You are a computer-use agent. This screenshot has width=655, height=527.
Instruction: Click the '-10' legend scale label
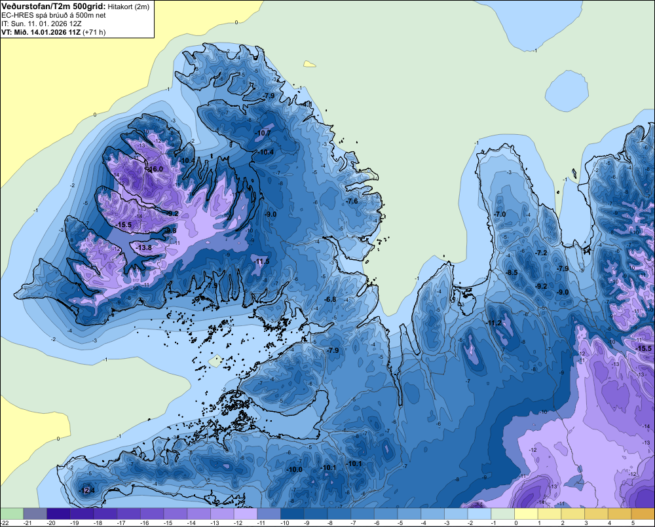point(285,523)
